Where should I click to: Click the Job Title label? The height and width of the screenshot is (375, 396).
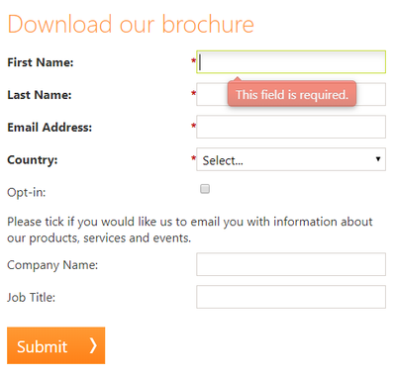click(x=32, y=298)
